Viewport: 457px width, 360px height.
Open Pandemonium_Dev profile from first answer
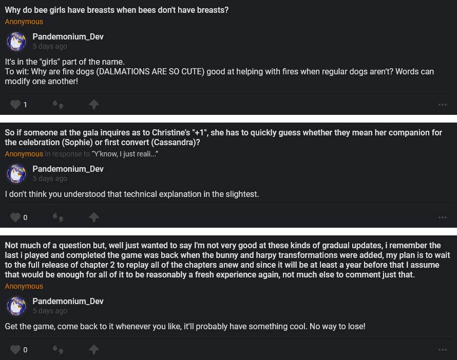point(68,37)
